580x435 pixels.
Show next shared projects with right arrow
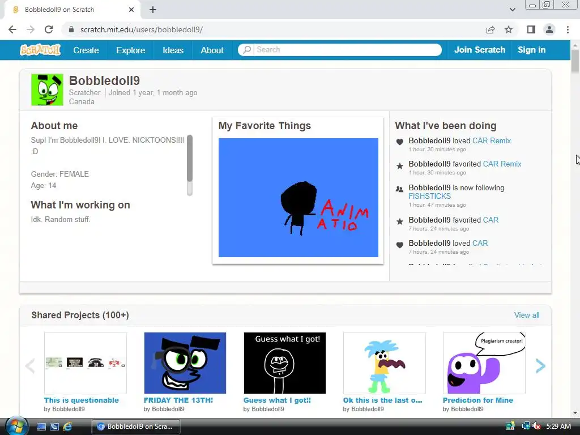[x=540, y=366]
